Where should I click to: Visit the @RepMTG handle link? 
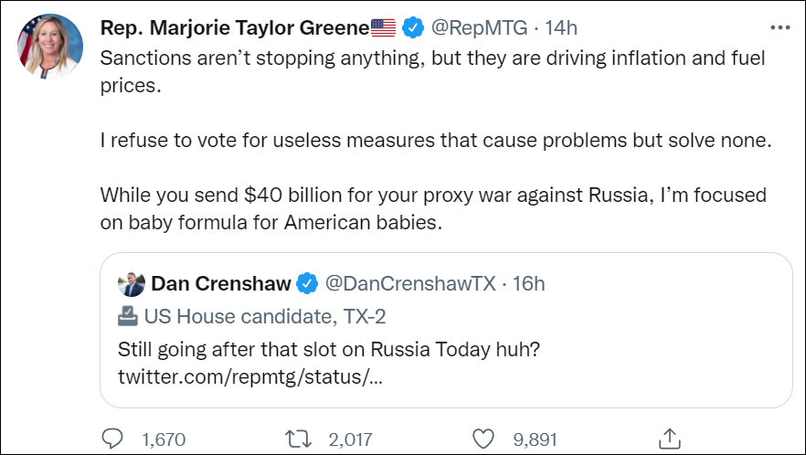[479, 28]
